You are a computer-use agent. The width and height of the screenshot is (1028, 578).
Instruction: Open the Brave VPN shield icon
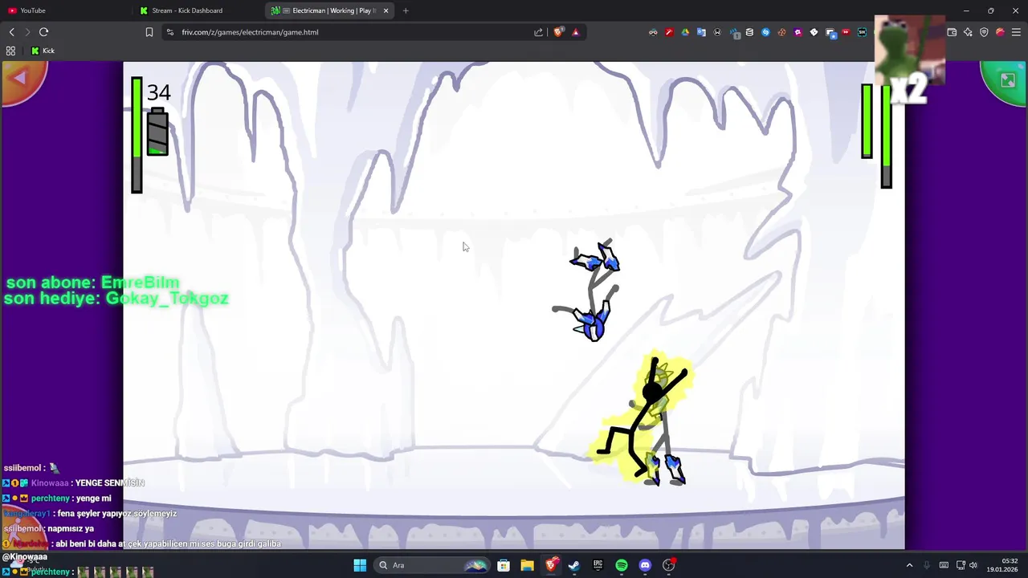(984, 32)
